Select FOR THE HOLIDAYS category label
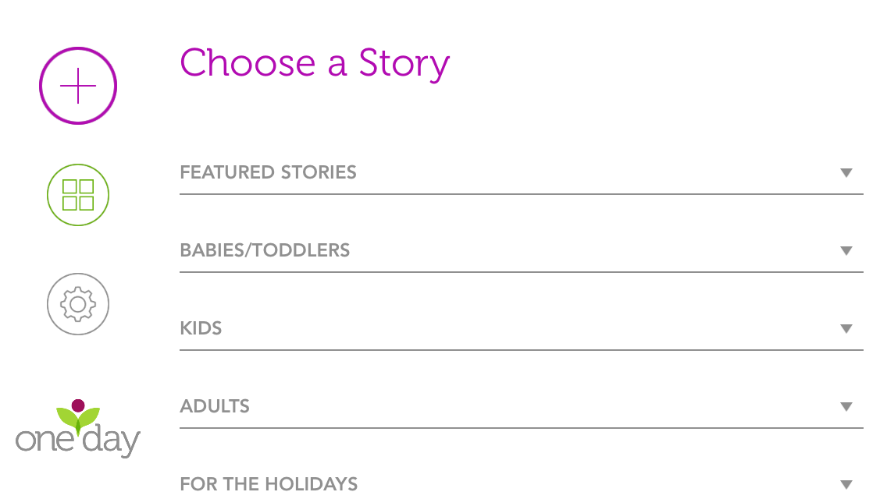 click(269, 484)
